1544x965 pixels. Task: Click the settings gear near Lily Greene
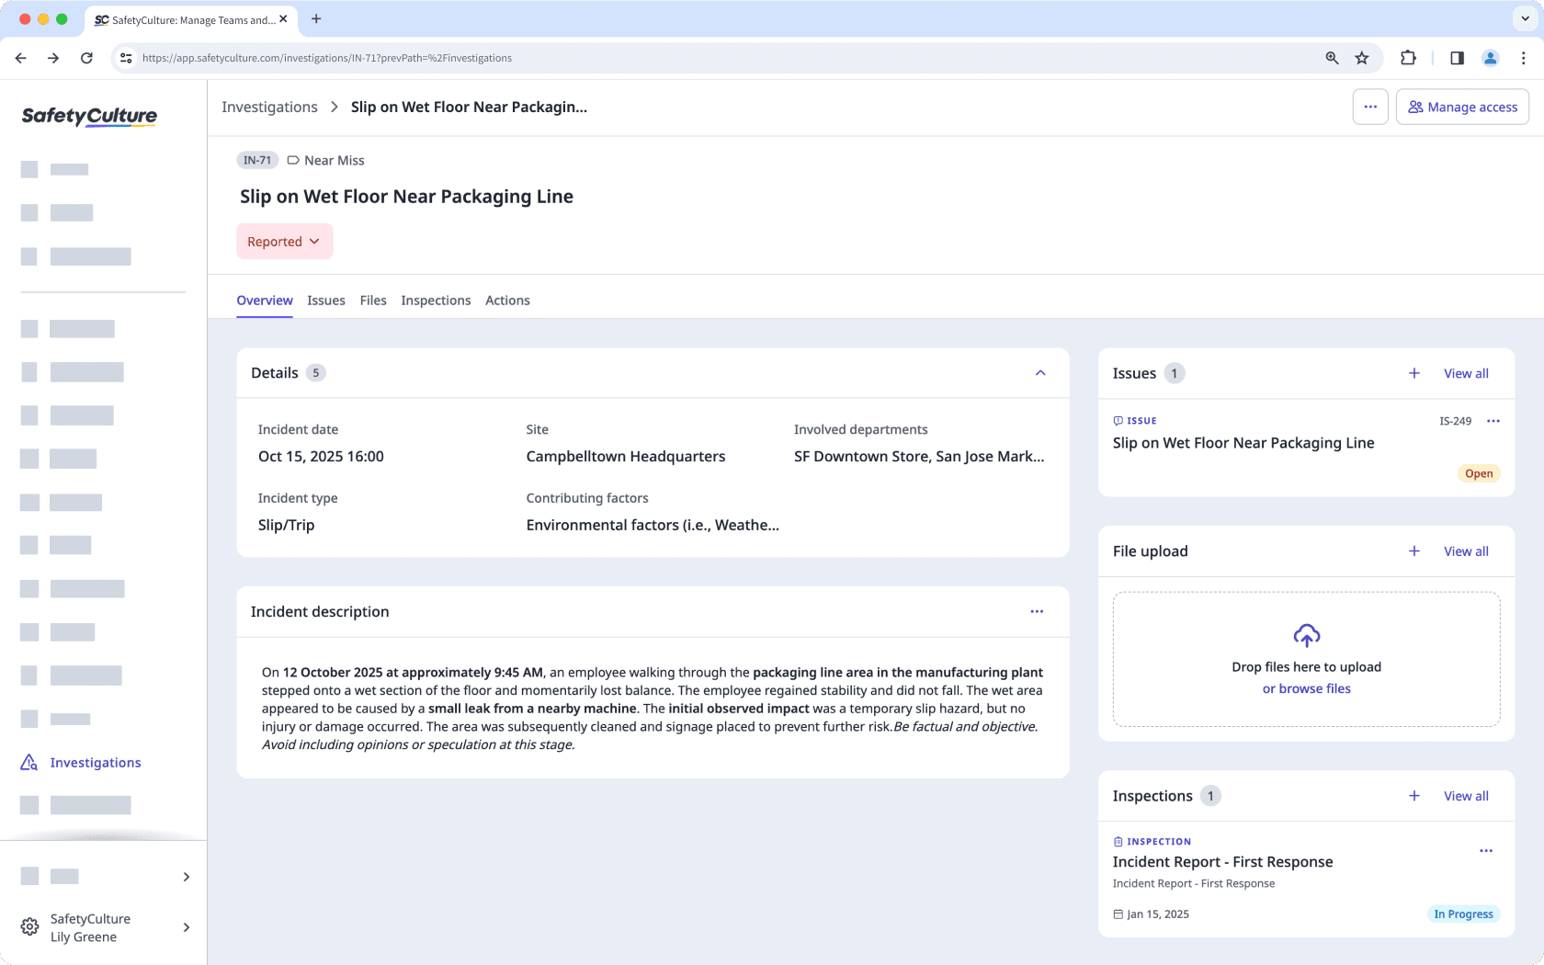(x=29, y=926)
